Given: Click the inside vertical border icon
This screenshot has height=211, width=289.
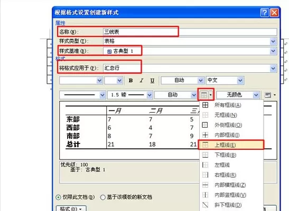Looking at the screenshot, I should (205, 195).
